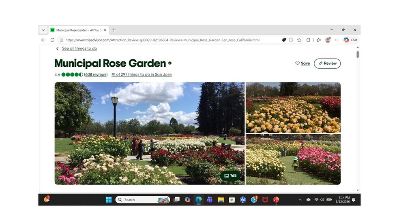399x224 pixels.
Task: Open Microsoft Teams from the taskbar
Action: [209, 200]
